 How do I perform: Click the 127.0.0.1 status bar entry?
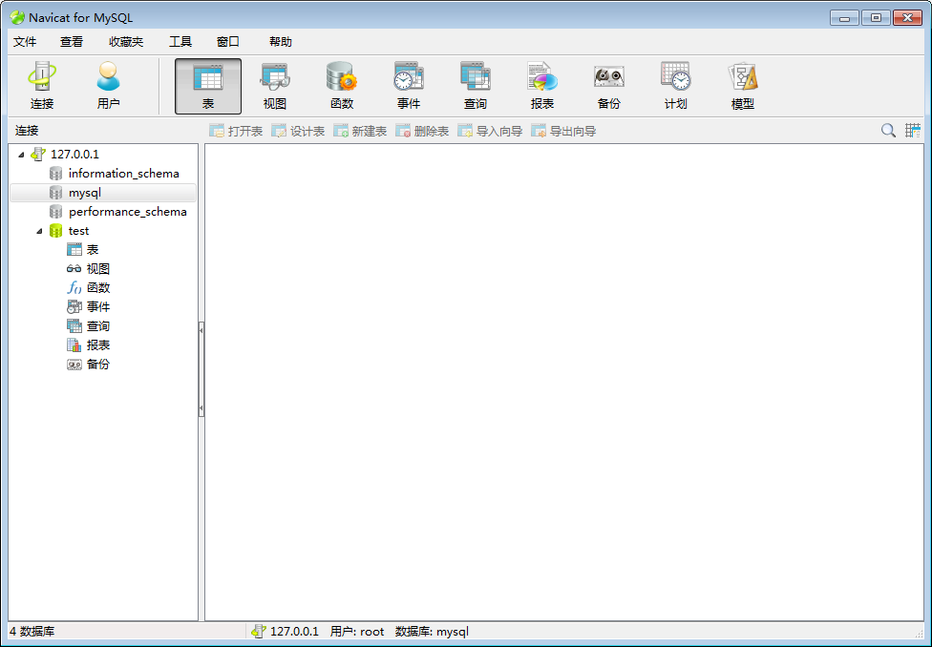pos(286,632)
